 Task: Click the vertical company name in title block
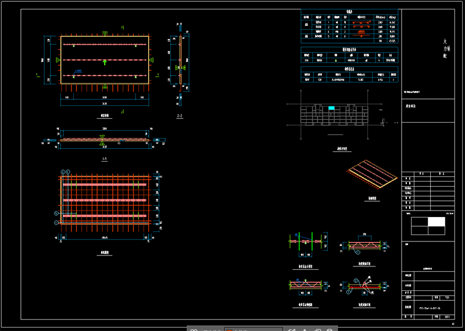click(x=446, y=48)
